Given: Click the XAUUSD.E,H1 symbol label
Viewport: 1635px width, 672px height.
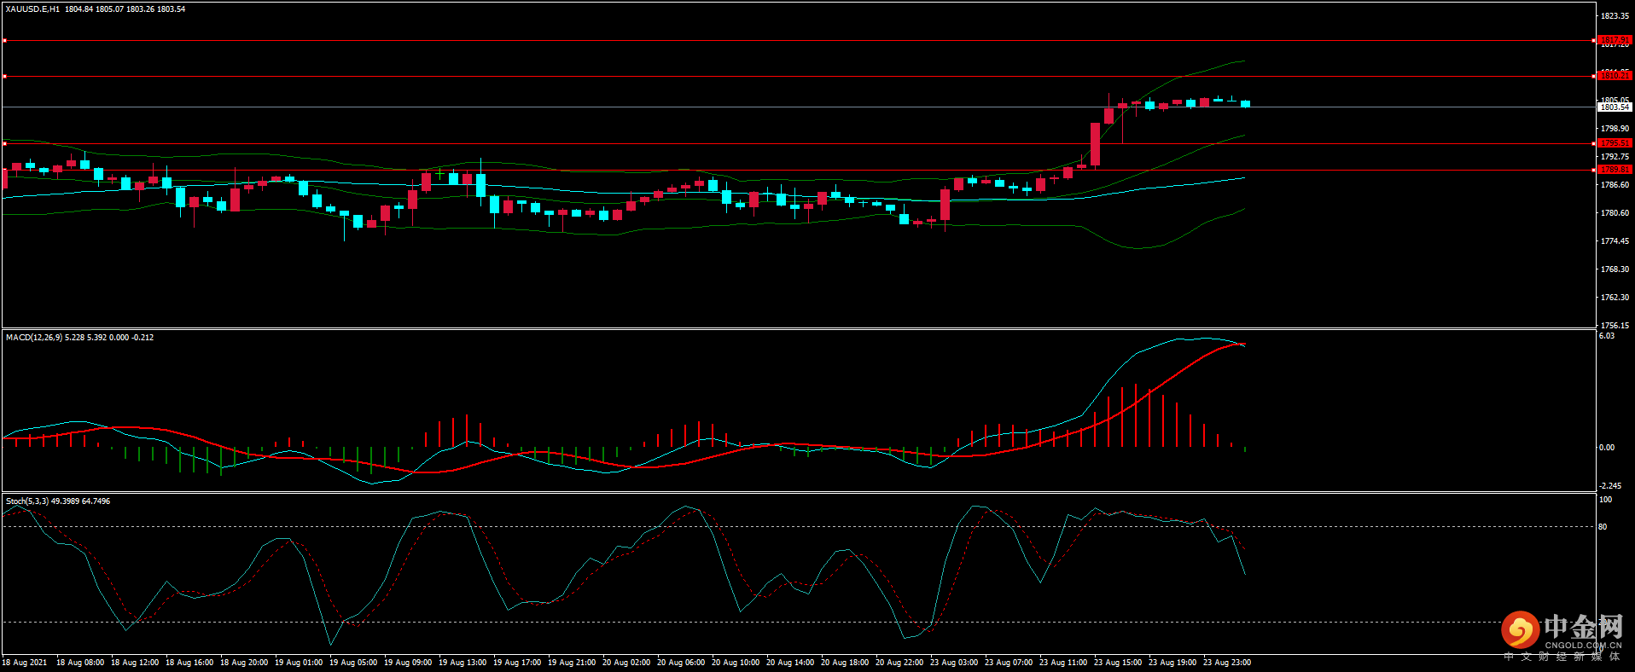Looking at the screenshot, I should 32,9.
